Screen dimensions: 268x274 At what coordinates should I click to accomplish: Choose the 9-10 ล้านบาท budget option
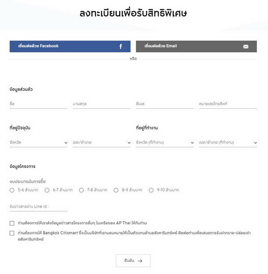pos(151,190)
